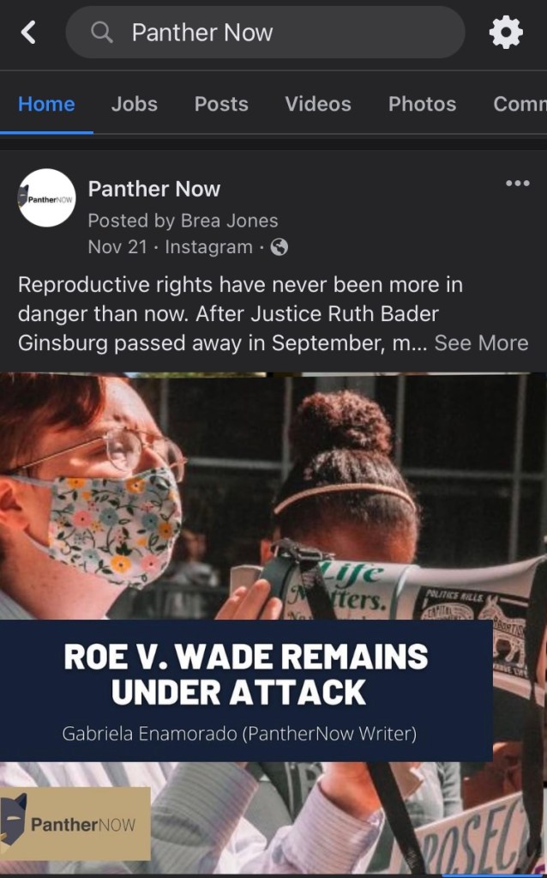Select the Home tab

pyautogui.click(x=46, y=104)
